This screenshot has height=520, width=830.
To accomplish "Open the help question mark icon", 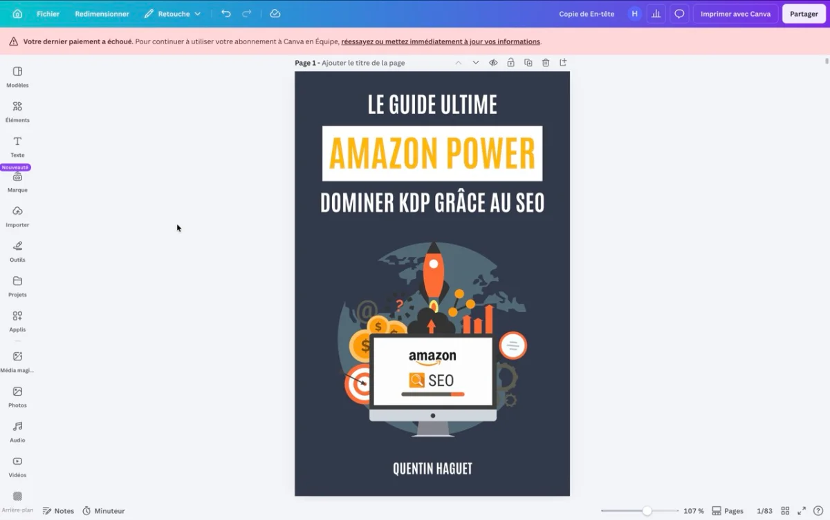I will click(818, 511).
